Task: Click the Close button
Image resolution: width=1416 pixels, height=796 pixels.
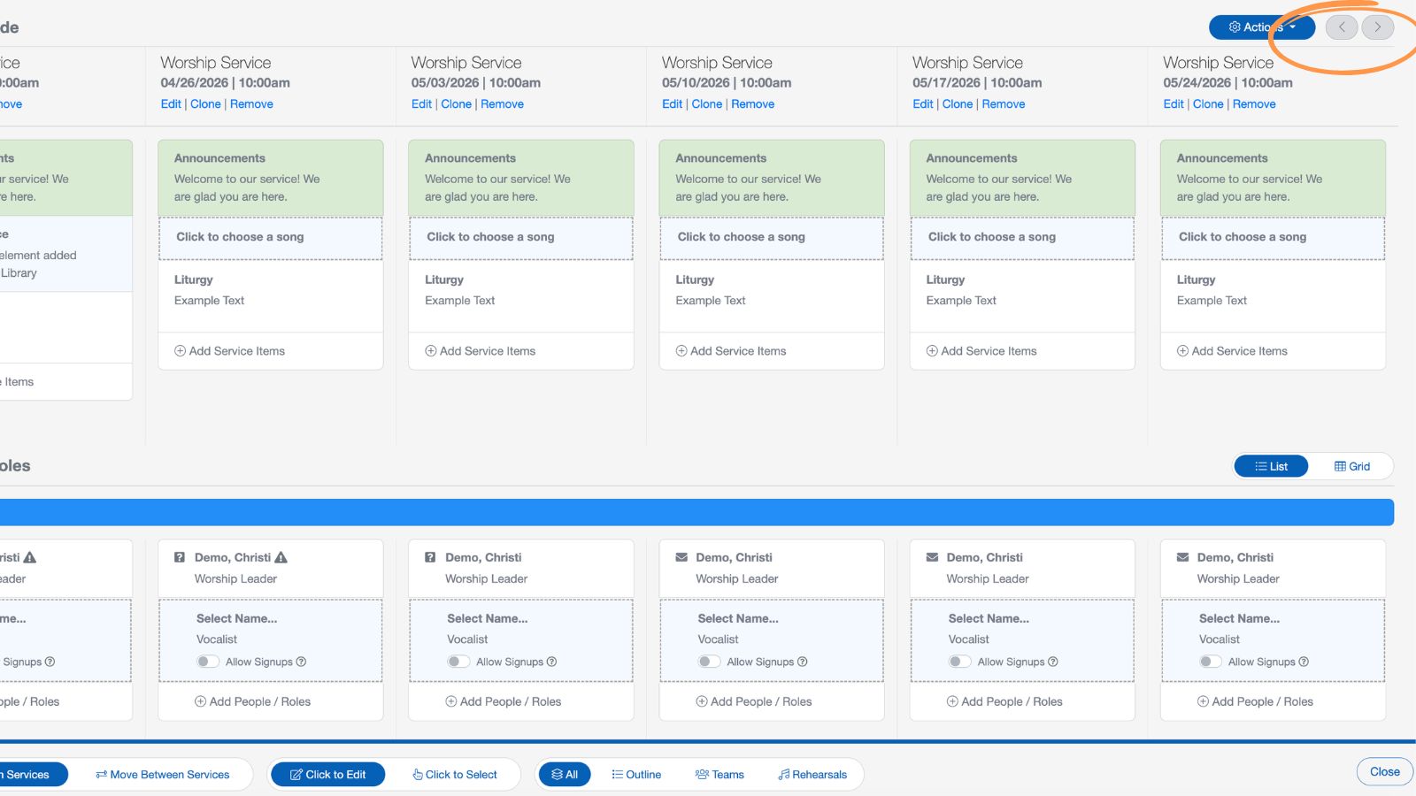Action: [x=1383, y=771]
